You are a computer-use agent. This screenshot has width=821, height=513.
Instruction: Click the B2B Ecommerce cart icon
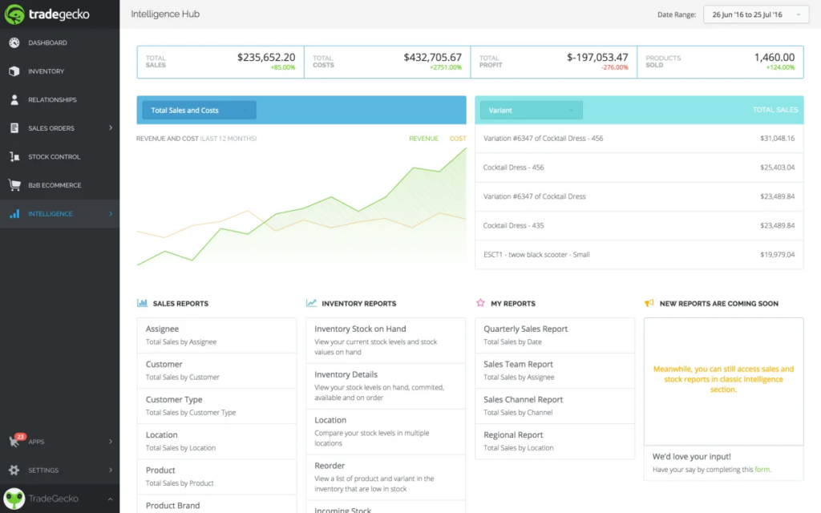[14, 185]
